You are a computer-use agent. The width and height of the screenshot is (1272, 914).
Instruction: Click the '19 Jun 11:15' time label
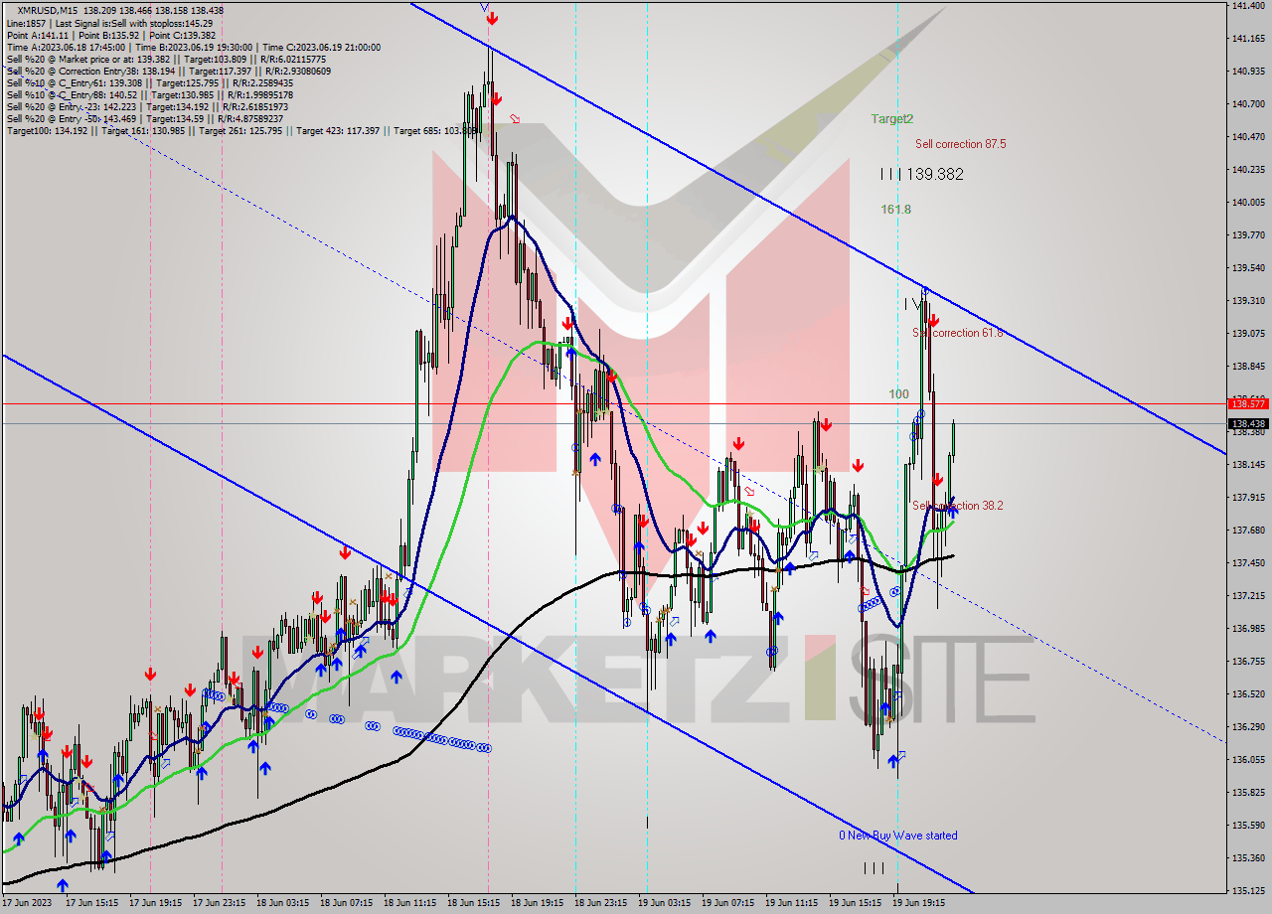792,903
